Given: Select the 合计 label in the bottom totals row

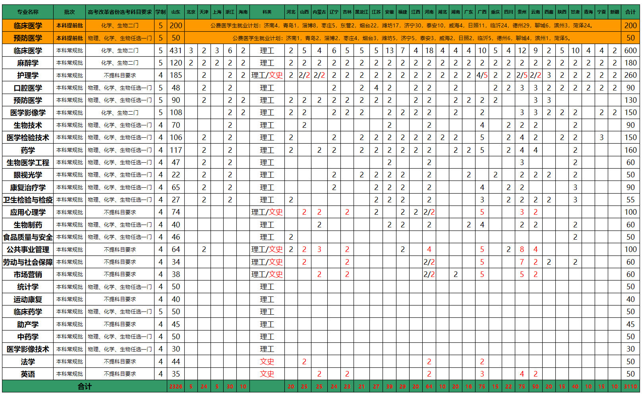Looking at the screenshot, I should (85, 386).
